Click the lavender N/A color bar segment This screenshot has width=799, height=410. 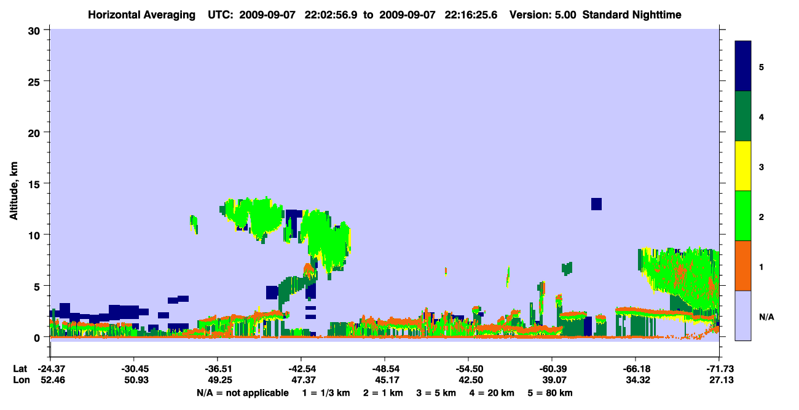point(743,315)
